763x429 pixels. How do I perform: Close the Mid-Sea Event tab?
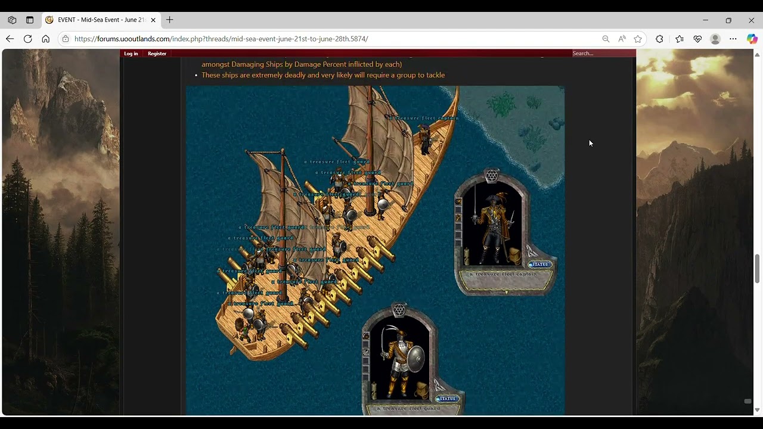point(153,20)
